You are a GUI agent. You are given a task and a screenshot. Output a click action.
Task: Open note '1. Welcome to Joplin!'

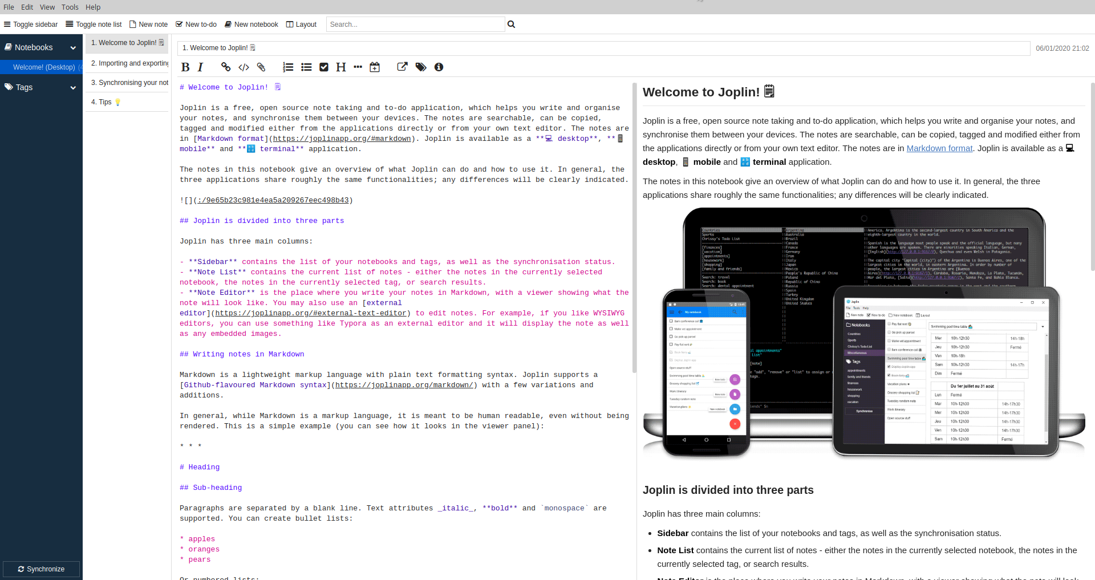127,43
